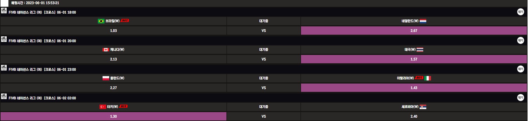This screenshot has width=528, height=121.
Task: Select Netherlands odds 2.67
Action: coord(414,31)
